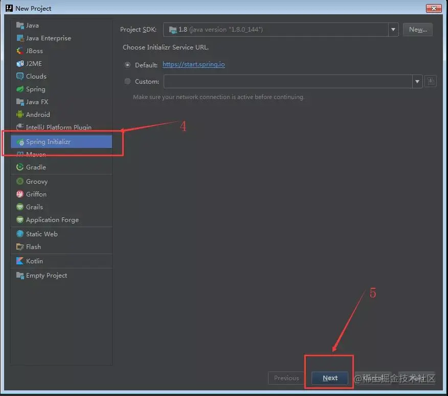Select the Grails list entry text
Screen dimensions: 448x396
(35, 207)
